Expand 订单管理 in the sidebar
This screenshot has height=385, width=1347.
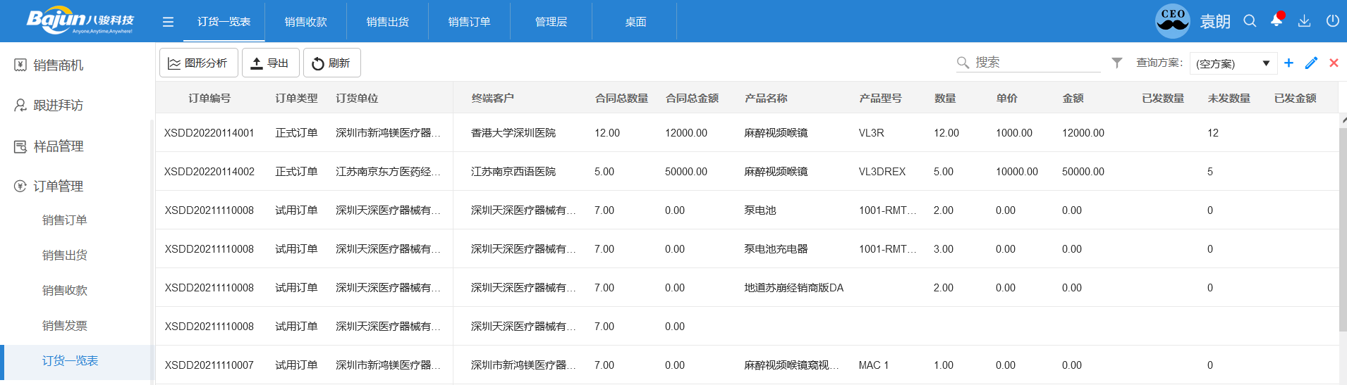pyautogui.click(x=58, y=187)
